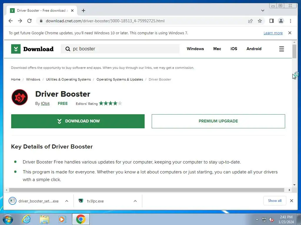Click the DOWNLOAD NOW button
301x225 pixels.
click(x=78, y=121)
